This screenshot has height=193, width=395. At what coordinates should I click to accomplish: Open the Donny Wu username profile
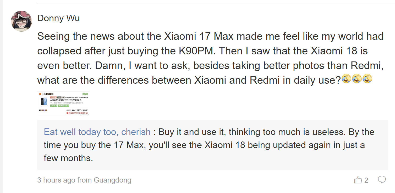tap(58, 18)
